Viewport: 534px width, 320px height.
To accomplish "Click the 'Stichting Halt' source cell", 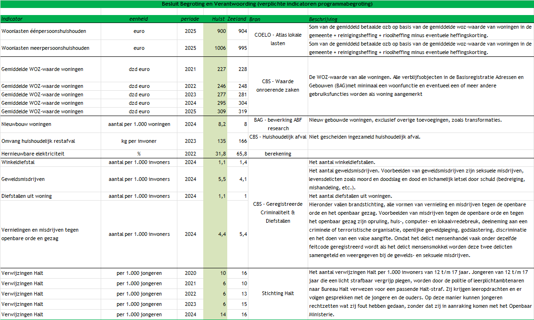I will pos(278,293).
